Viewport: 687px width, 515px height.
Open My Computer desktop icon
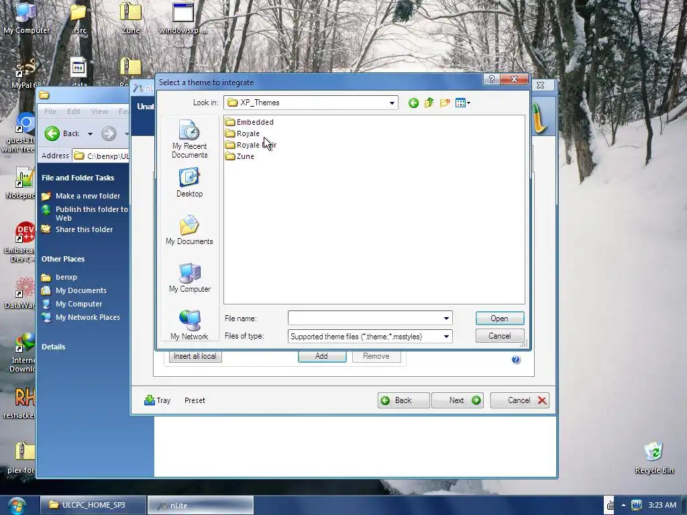pos(26,19)
